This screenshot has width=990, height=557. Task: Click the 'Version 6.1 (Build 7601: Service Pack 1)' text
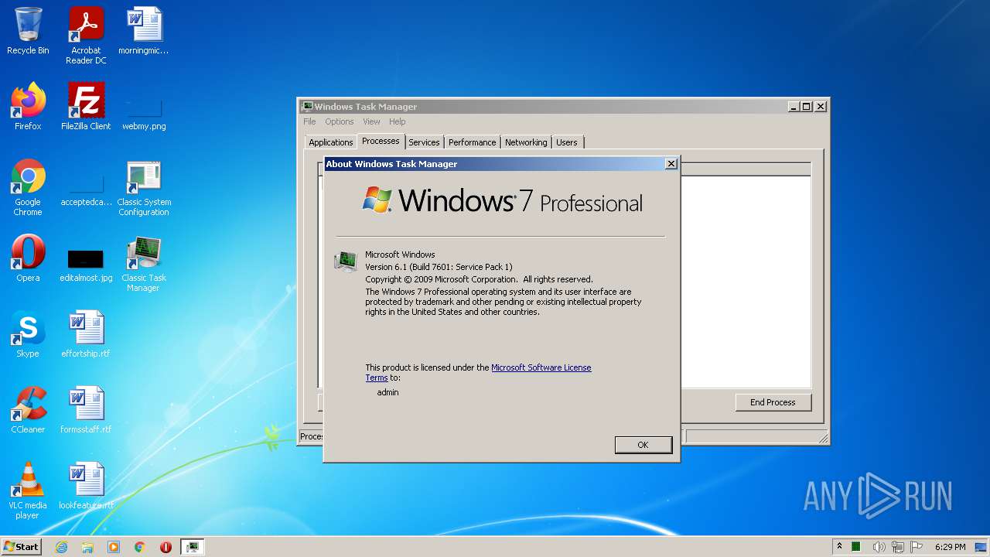[439, 267]
